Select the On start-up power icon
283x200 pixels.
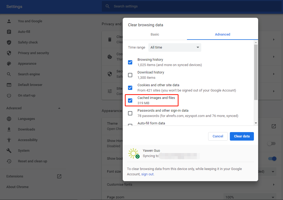click(x=9, y=95)
